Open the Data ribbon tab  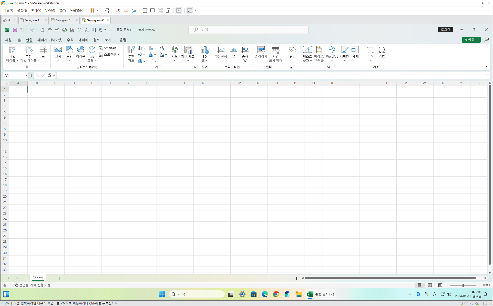click(83, 40)
